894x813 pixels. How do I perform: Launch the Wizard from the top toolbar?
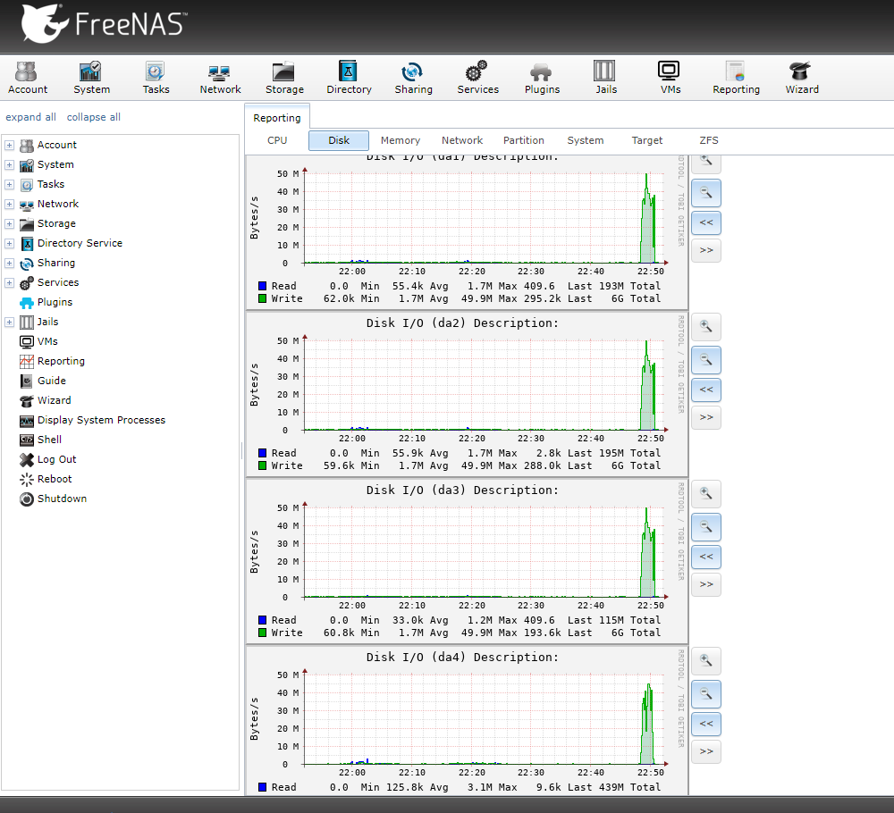[802, 78]
